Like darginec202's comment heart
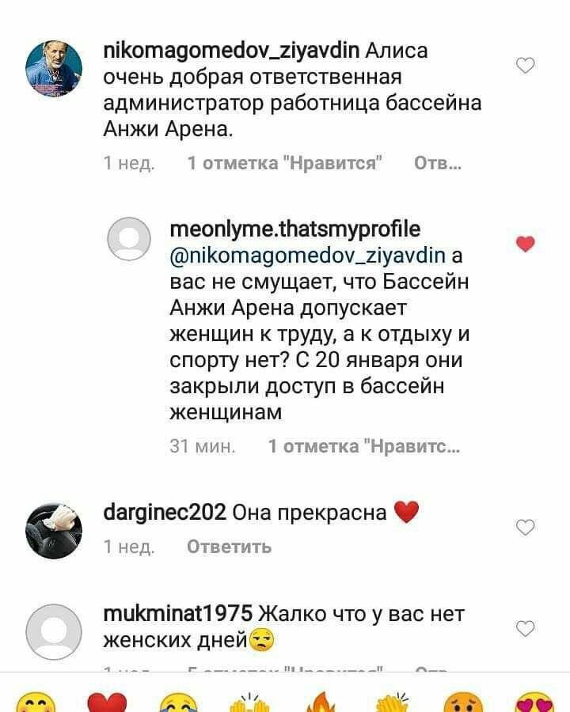 point(526,527)
